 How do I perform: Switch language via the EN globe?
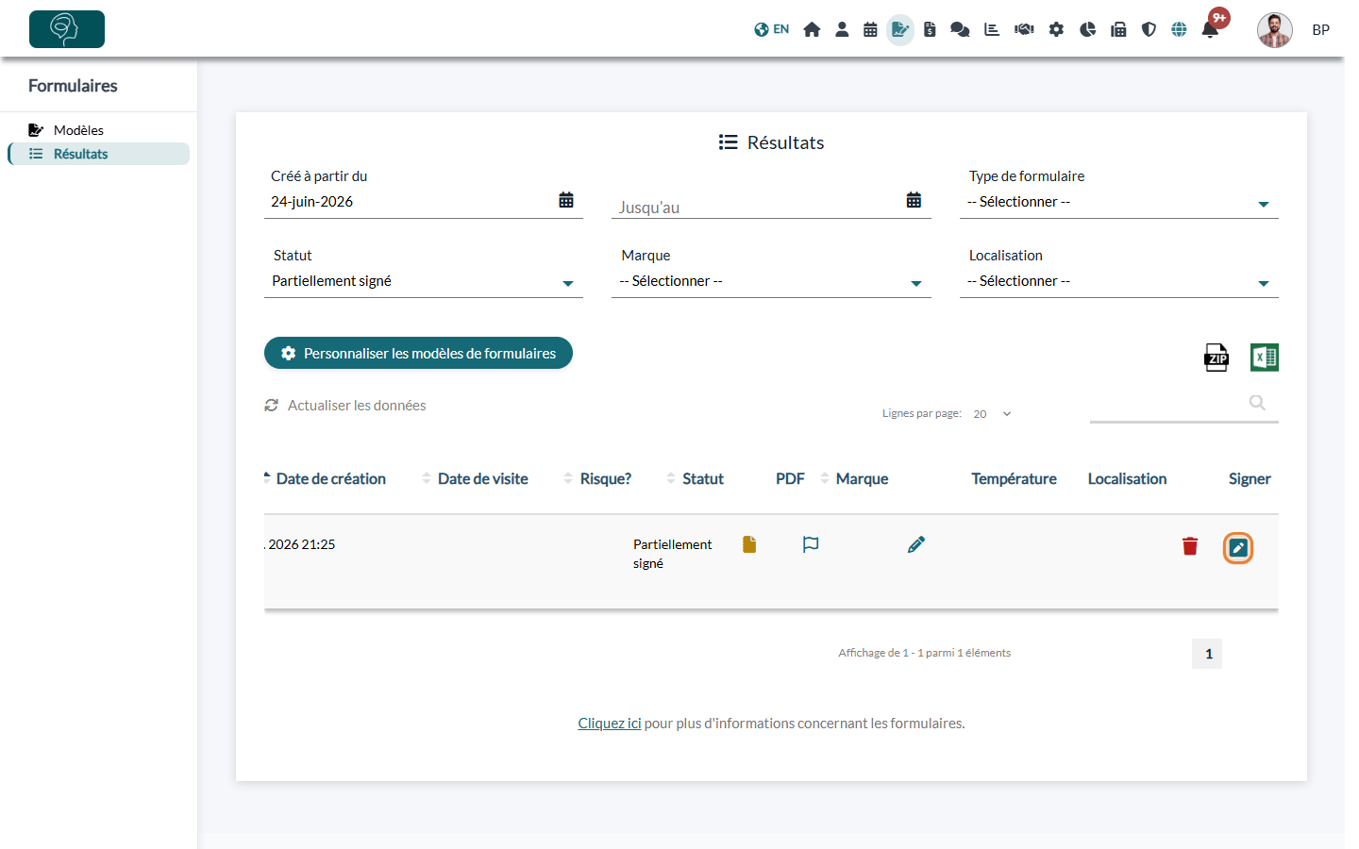771,29
